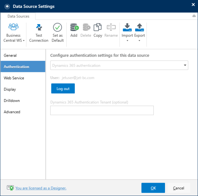Select the Data Sources ribbon tab
Viewport: 198px width, 196px height.
point(18,16)
